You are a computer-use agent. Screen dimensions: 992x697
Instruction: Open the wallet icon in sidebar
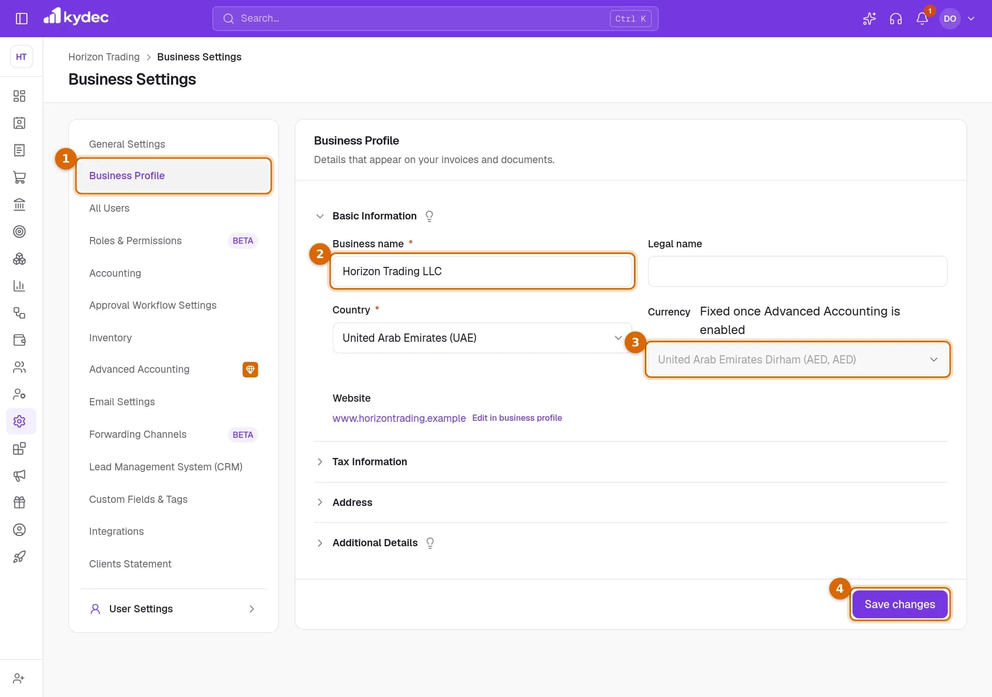click(x=19, y=340)
